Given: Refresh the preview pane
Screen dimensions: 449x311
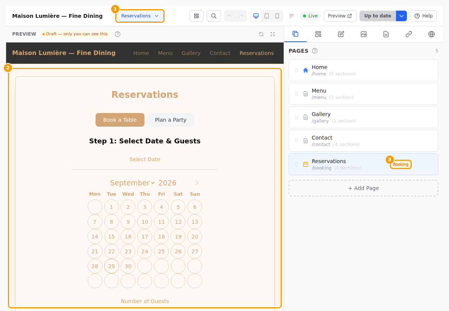Looking at the screenshot, I should click(x=261, y=34).
